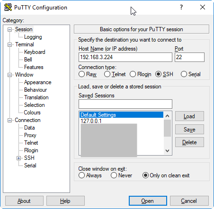Expand the SSH tree node
Viewport: 214px width, 209px height.
pos(18,158)
